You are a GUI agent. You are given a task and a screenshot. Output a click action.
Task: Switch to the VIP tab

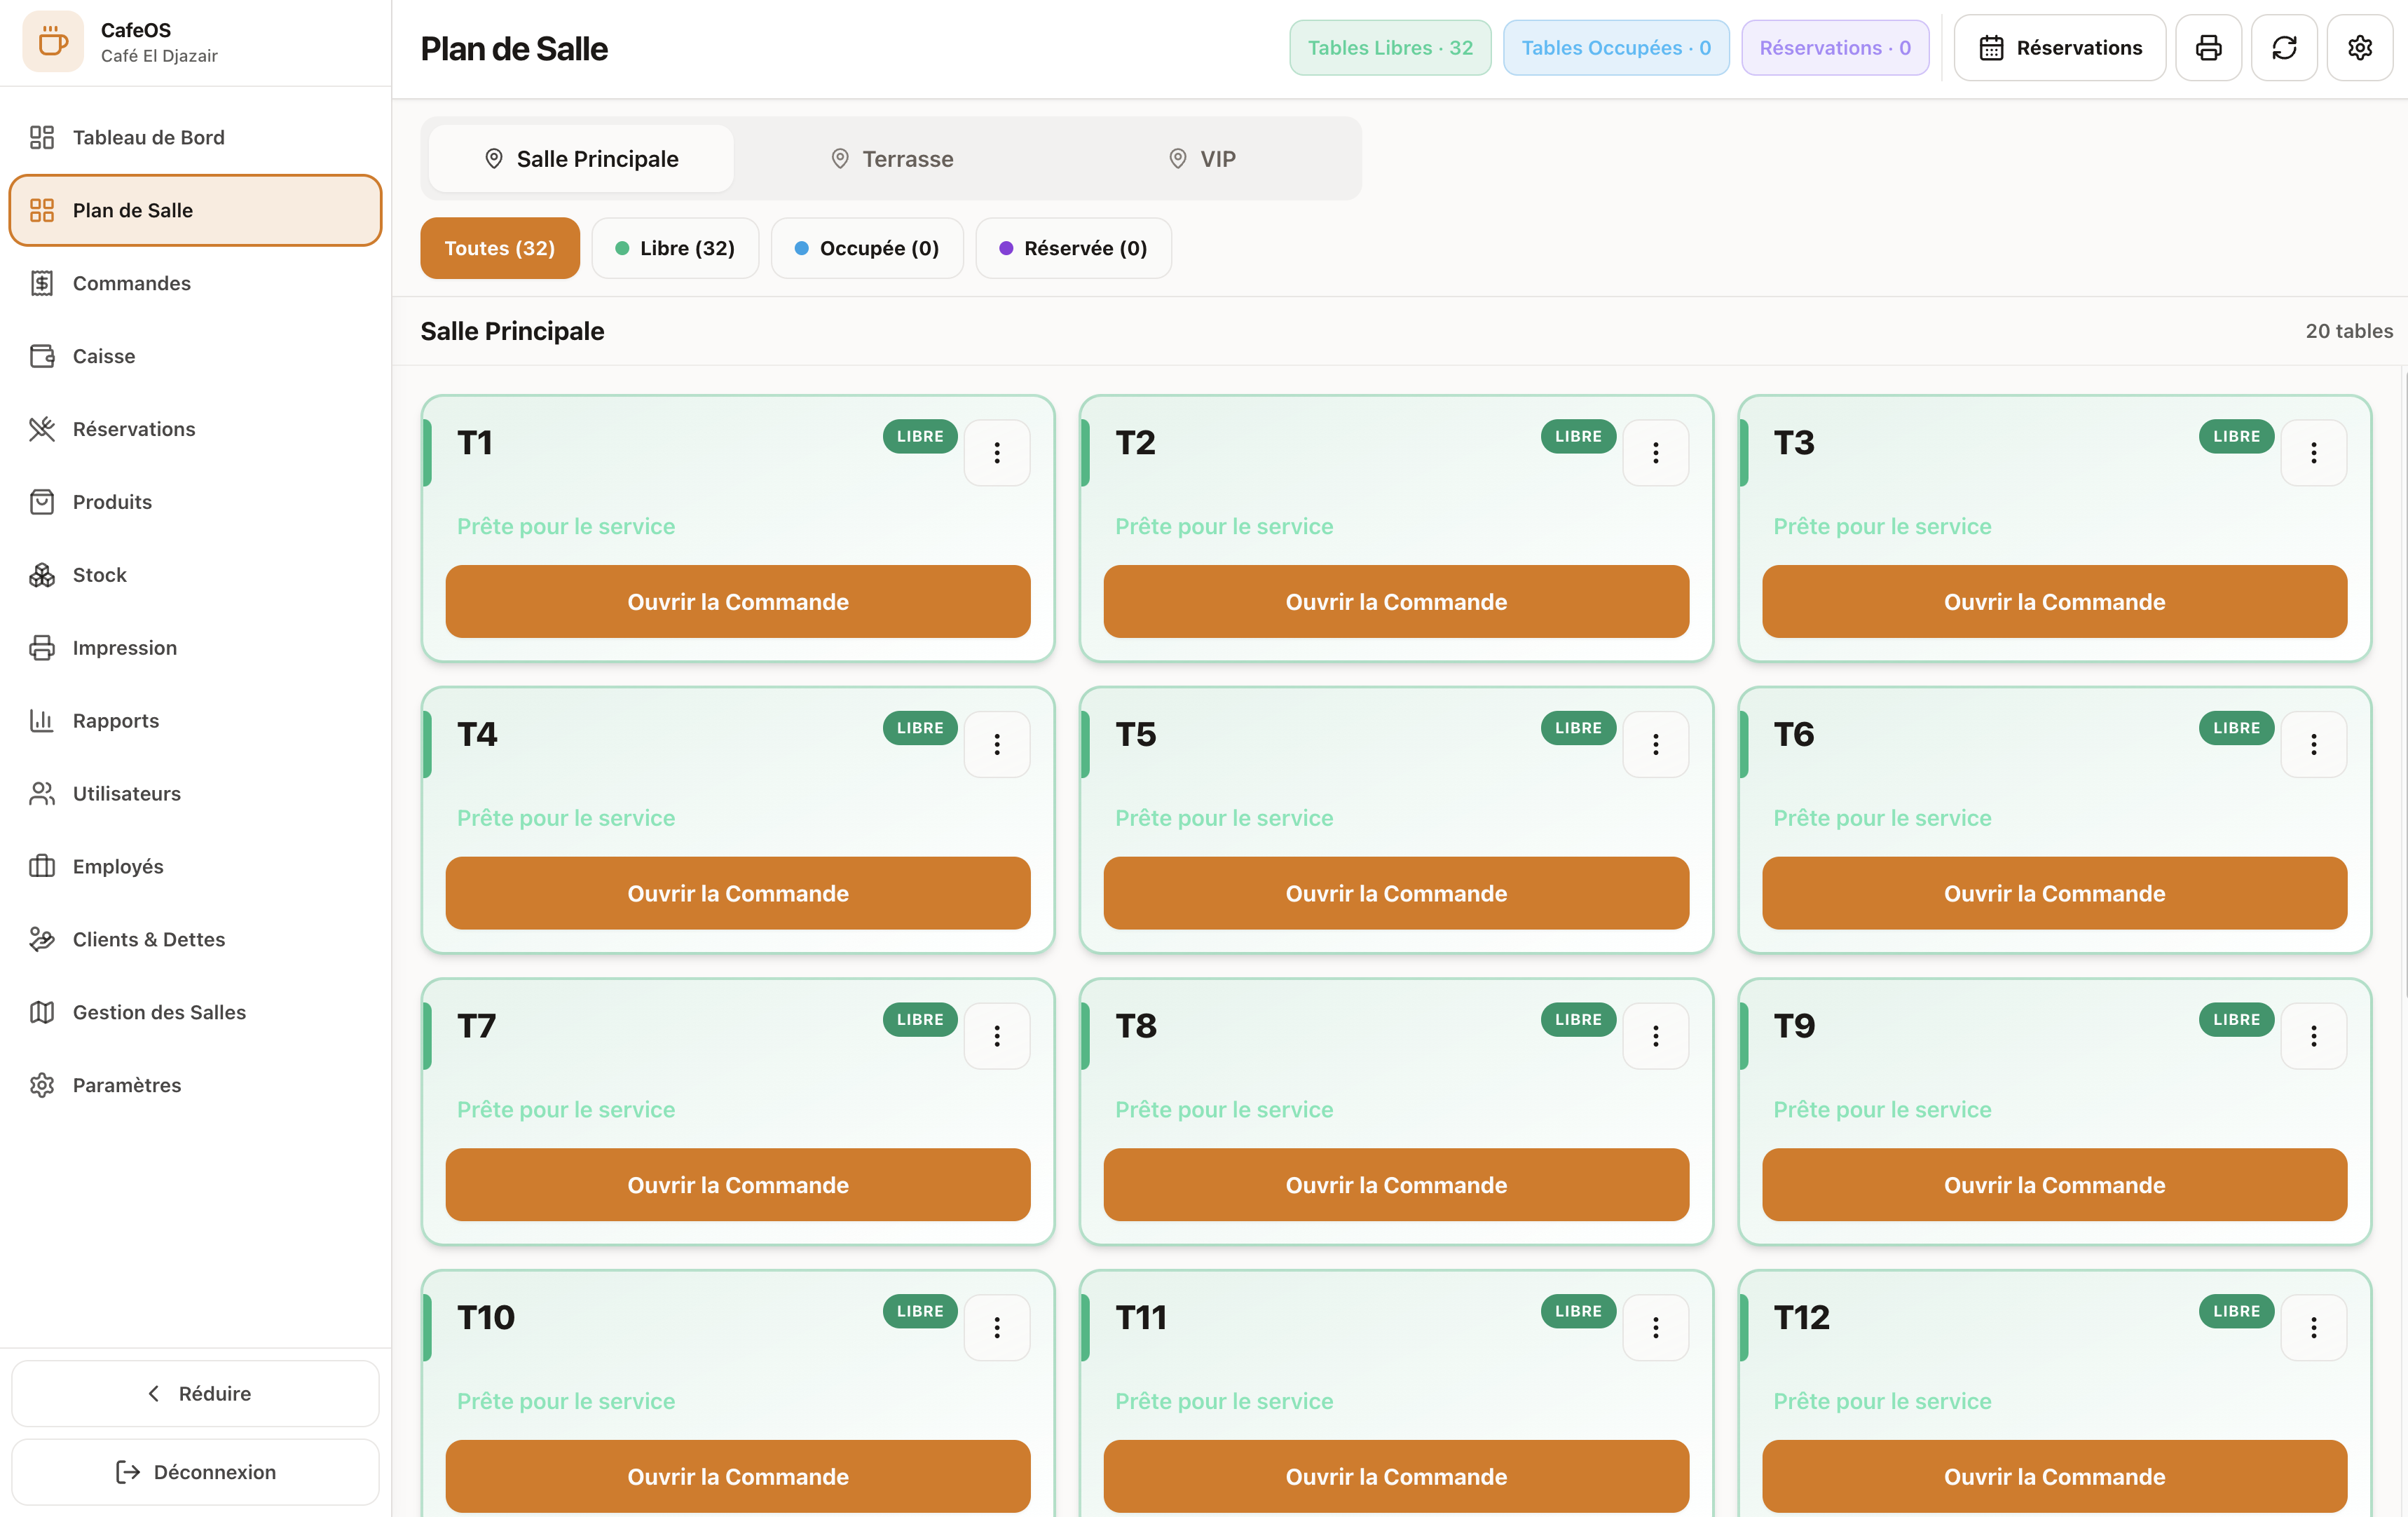coord(1202,159)
